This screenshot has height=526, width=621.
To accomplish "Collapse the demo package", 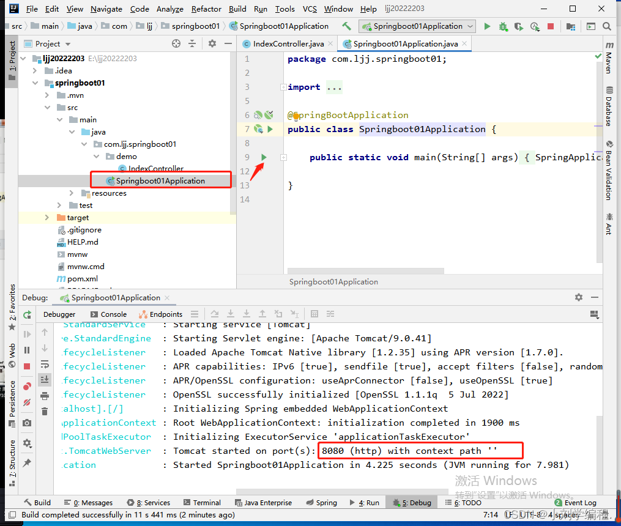I will tap(96, 157).
